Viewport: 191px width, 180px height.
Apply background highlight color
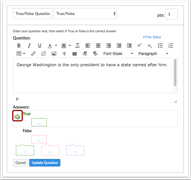pos(64,46)
